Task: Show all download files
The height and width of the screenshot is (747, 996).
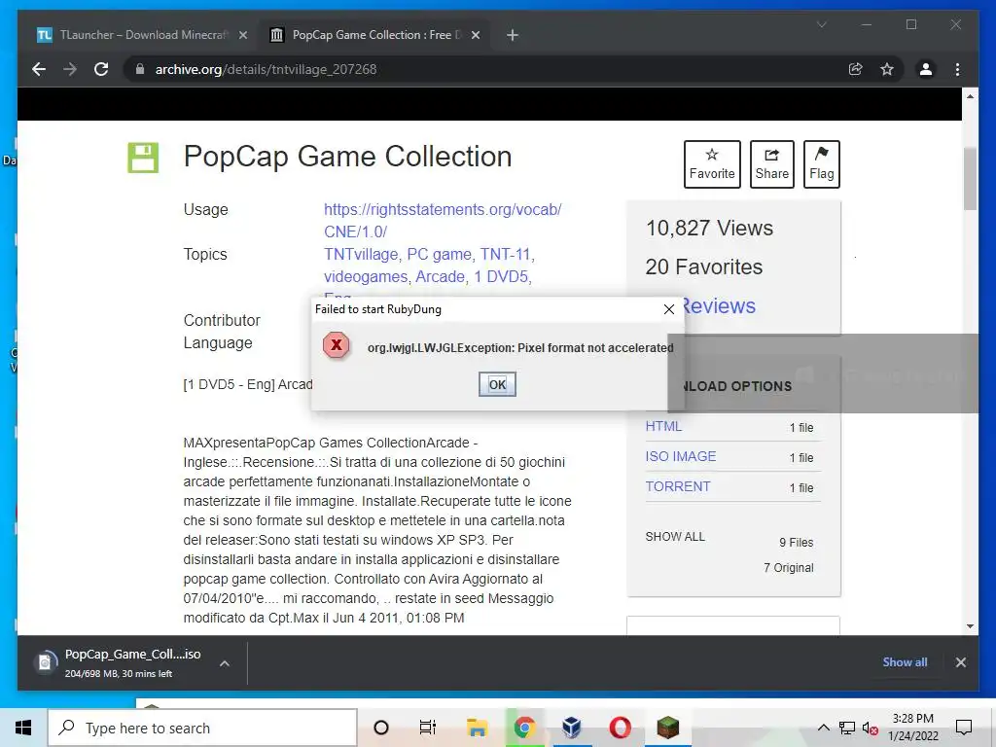Action: point(675,537)
